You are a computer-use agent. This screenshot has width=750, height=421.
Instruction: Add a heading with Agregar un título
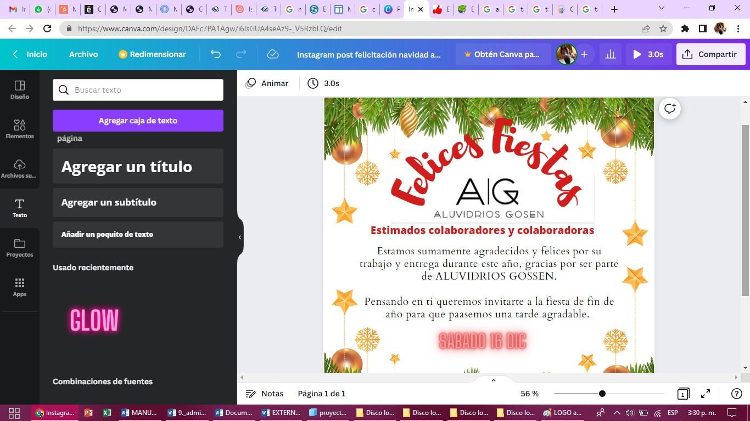138,166
